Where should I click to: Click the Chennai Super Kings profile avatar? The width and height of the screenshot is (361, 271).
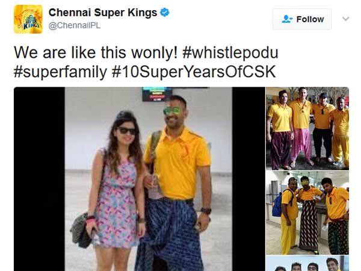28,19
